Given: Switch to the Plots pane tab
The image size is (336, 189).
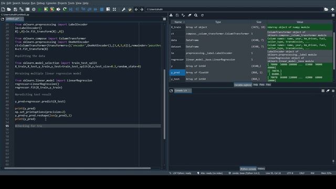Looking at the screenshot, I should click(x=262, y=85).
